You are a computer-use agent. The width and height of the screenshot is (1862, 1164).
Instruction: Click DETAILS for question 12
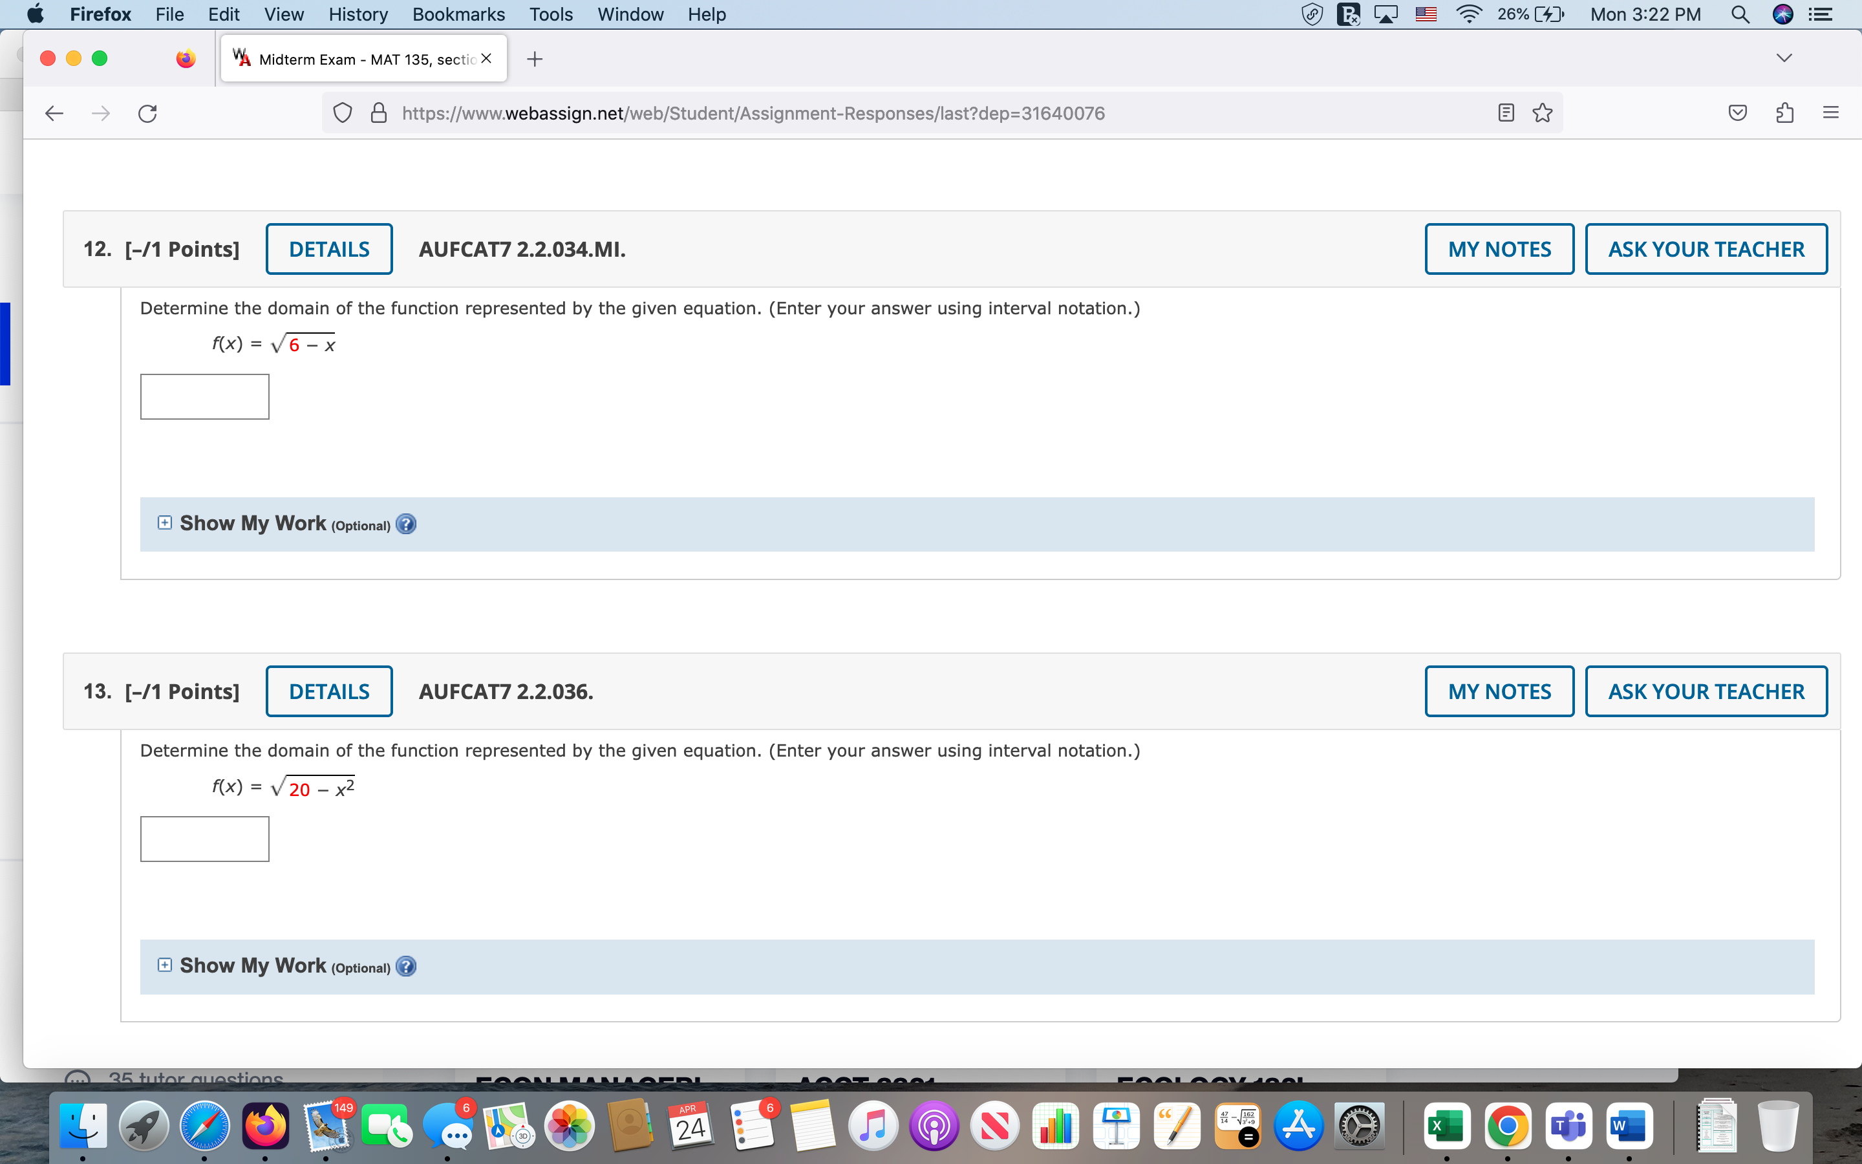pos(328,249)
